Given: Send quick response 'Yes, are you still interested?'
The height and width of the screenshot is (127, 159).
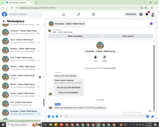Looking at the screenshot, I should tap(68, 88).
